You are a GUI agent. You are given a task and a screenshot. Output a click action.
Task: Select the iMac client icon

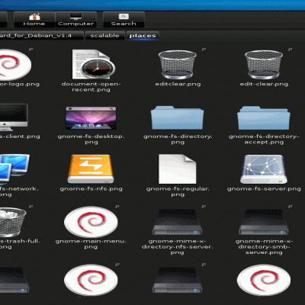[x=14, y=117]
